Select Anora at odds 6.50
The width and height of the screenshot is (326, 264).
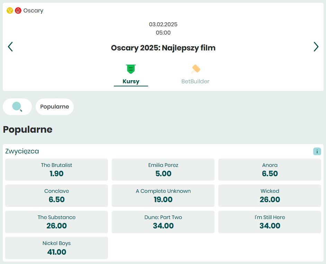coord(270,170)
